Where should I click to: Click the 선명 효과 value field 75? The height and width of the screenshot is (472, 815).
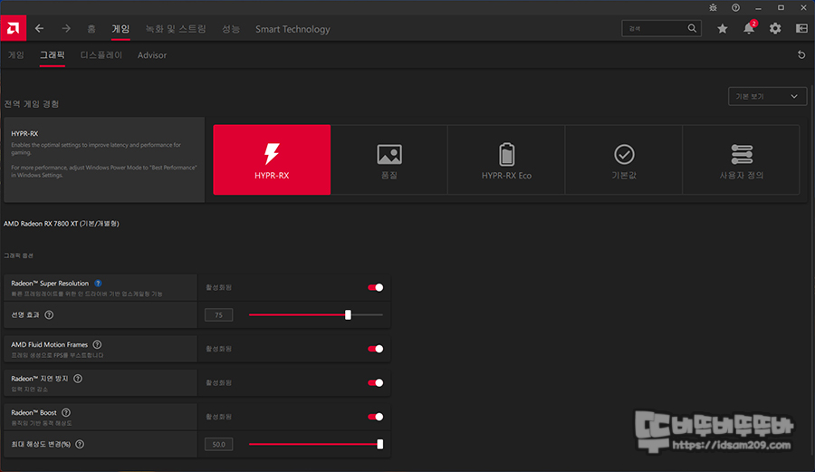219,315
